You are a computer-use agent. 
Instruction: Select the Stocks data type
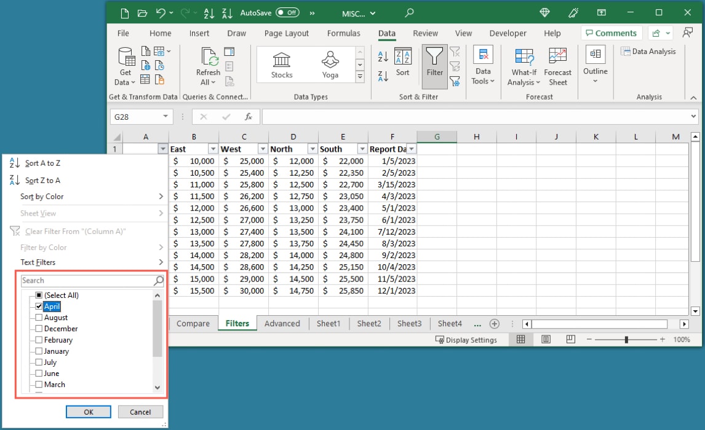click(281, 64)
